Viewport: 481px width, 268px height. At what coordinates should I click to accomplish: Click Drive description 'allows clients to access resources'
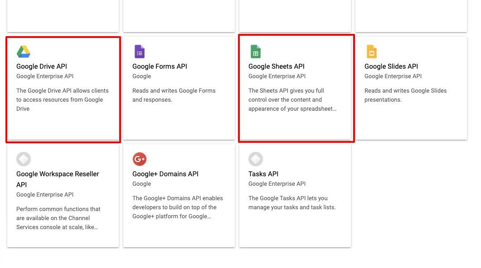coord(62,100)
